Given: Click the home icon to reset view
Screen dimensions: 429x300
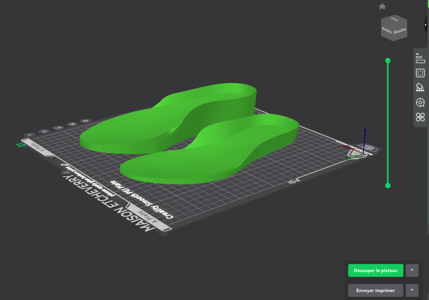Looking at the screenshot, I should point(382,7).
